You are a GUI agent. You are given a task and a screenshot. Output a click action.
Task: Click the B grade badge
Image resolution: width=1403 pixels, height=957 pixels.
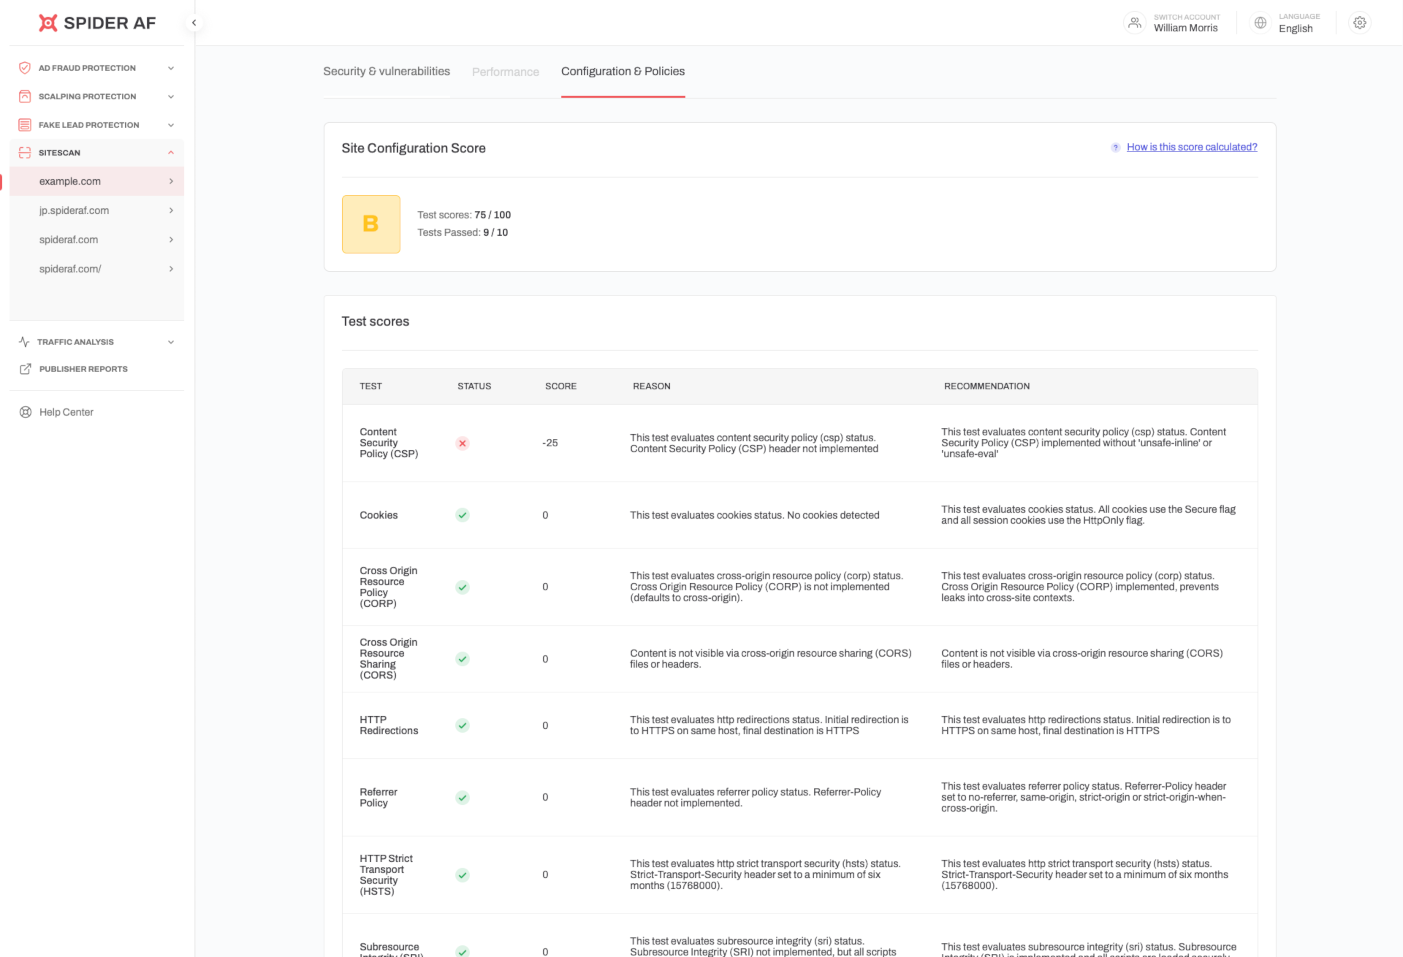coord(371,224)
